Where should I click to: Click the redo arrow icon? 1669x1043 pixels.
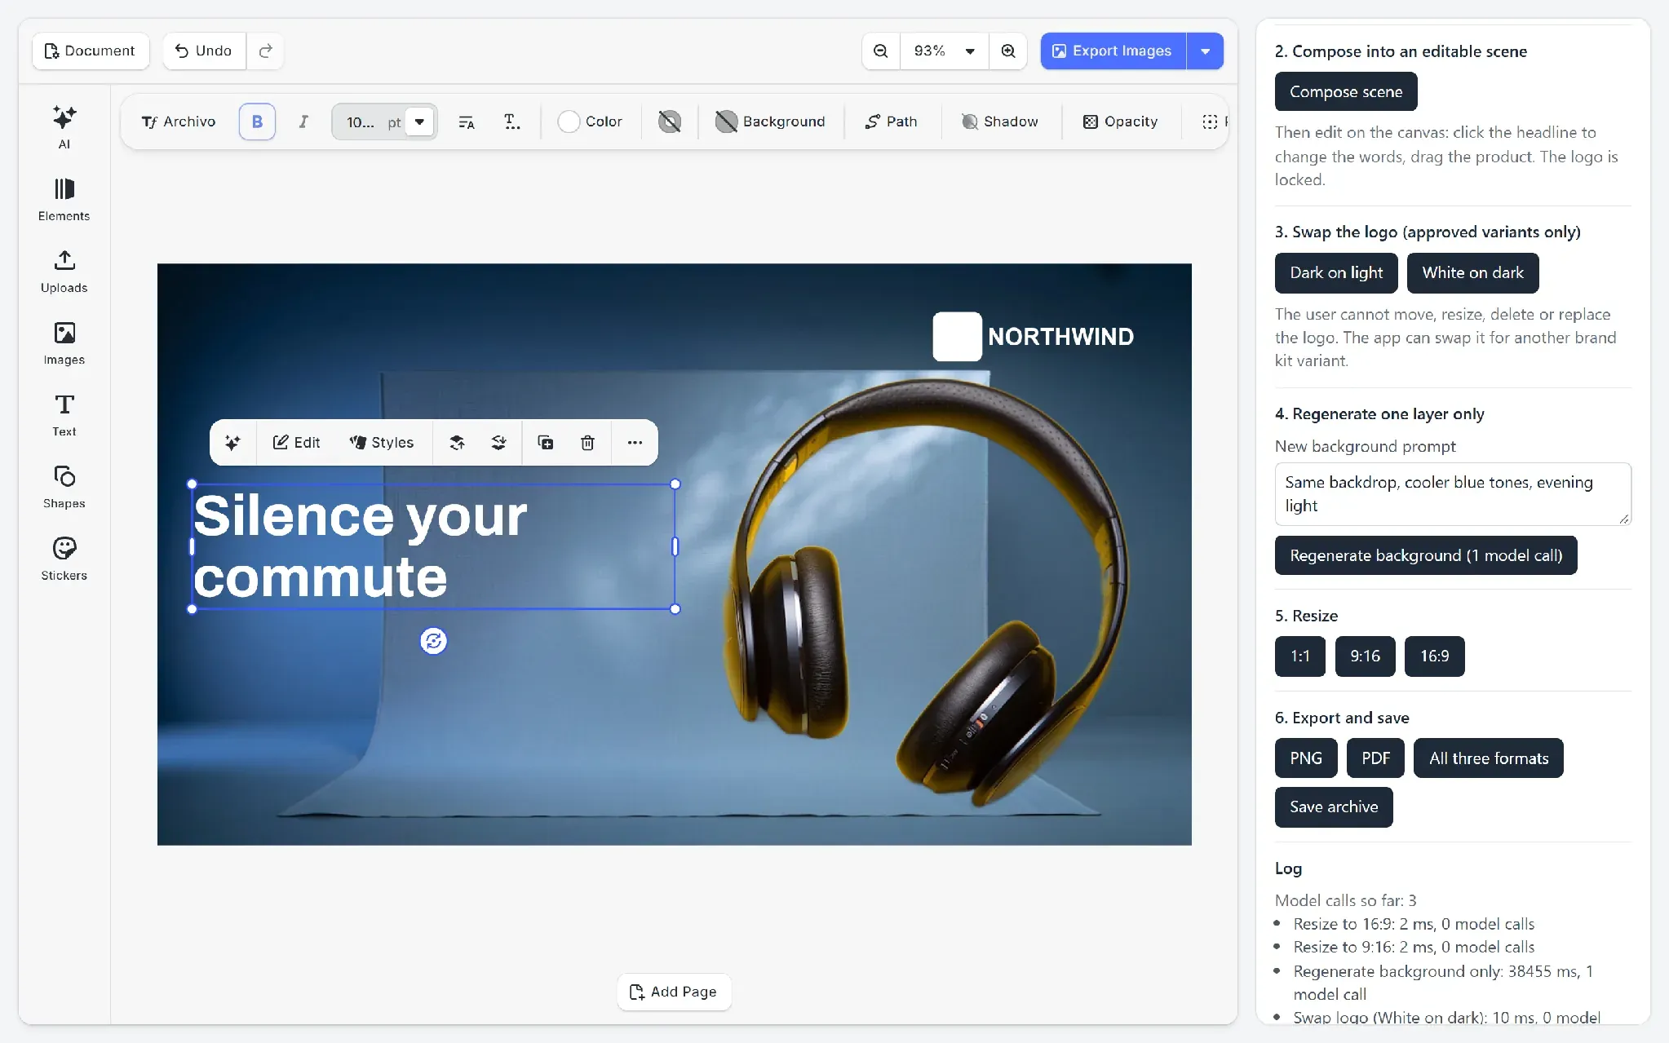pos(265,51)
